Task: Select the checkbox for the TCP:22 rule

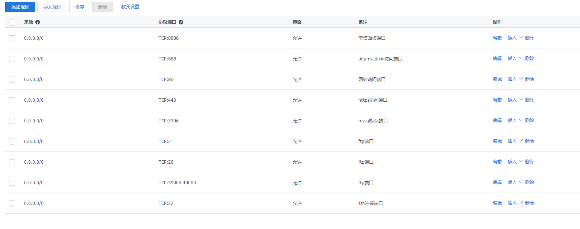Action: point(12,203)
